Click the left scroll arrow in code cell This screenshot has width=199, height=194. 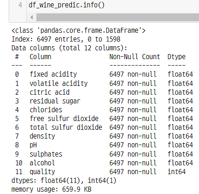32,18
